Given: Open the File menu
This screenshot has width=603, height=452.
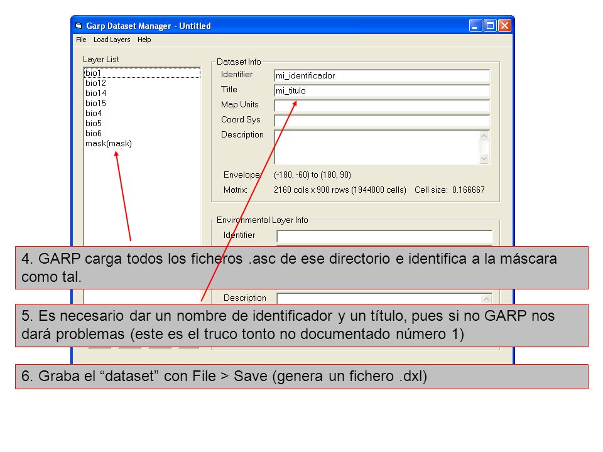Looking at the screenshot, I should click(81, 40).
